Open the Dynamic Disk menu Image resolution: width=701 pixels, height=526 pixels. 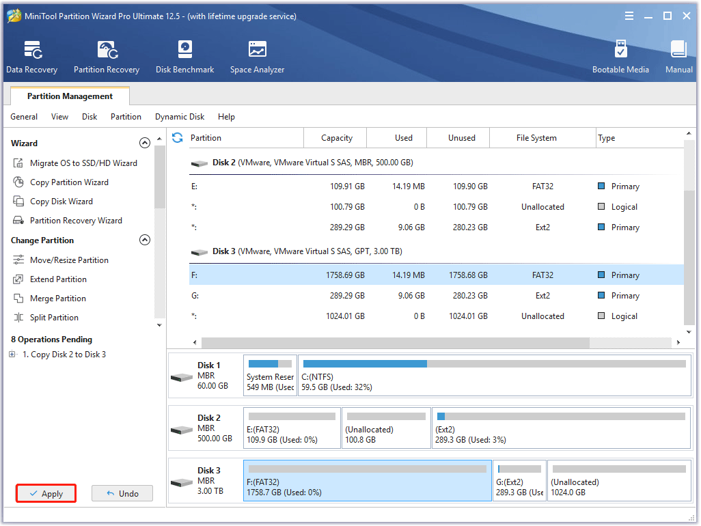click(x=179, y=117)
